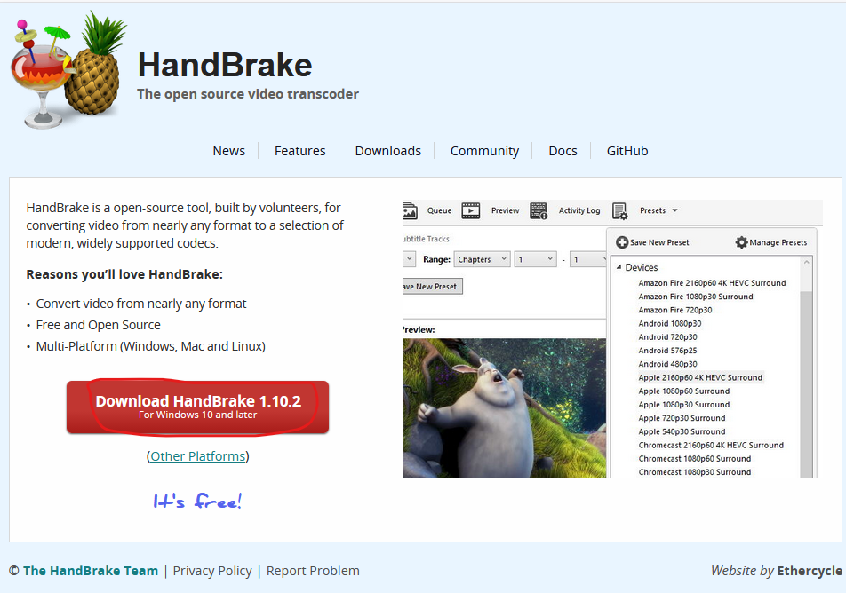
Task: Select Android 576p25 preset
Action: [x=667, y=351]
